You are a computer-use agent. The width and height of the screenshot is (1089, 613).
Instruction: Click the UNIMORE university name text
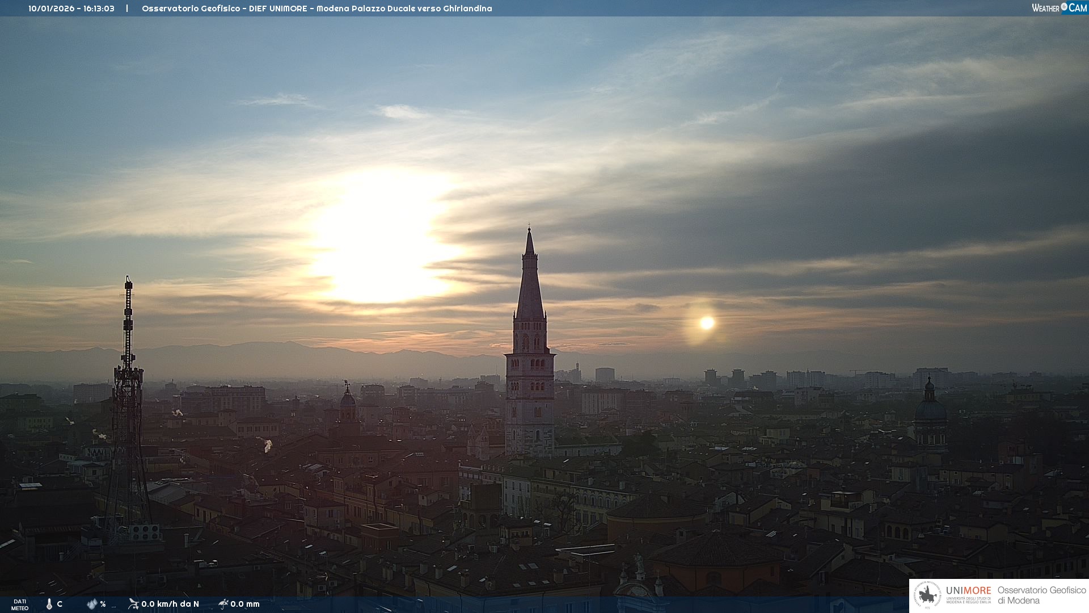click(968, 591)
